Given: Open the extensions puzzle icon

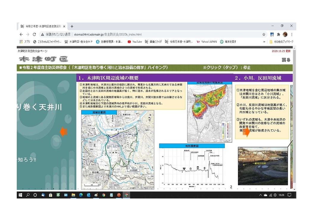Looking at the screenshot, I should (278, 34).
